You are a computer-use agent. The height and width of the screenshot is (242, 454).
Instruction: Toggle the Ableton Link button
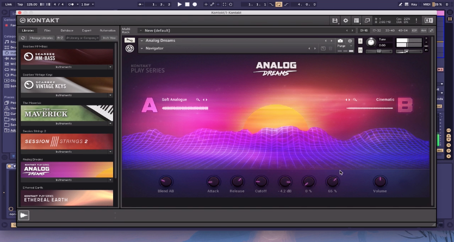point(9,4)
